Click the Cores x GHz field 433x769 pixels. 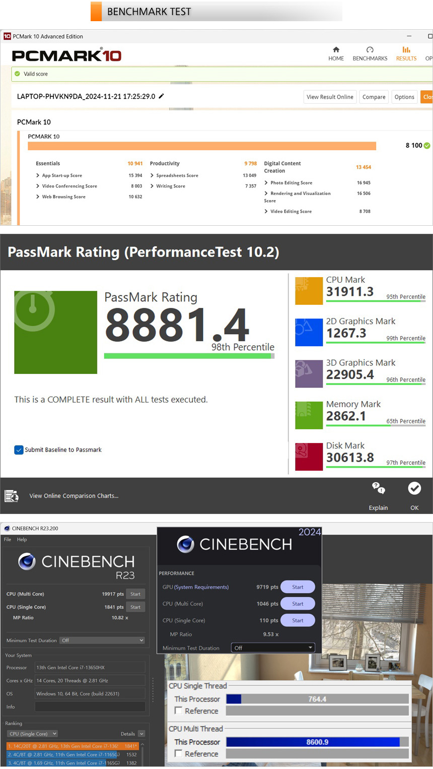click(x=90, y=680)
